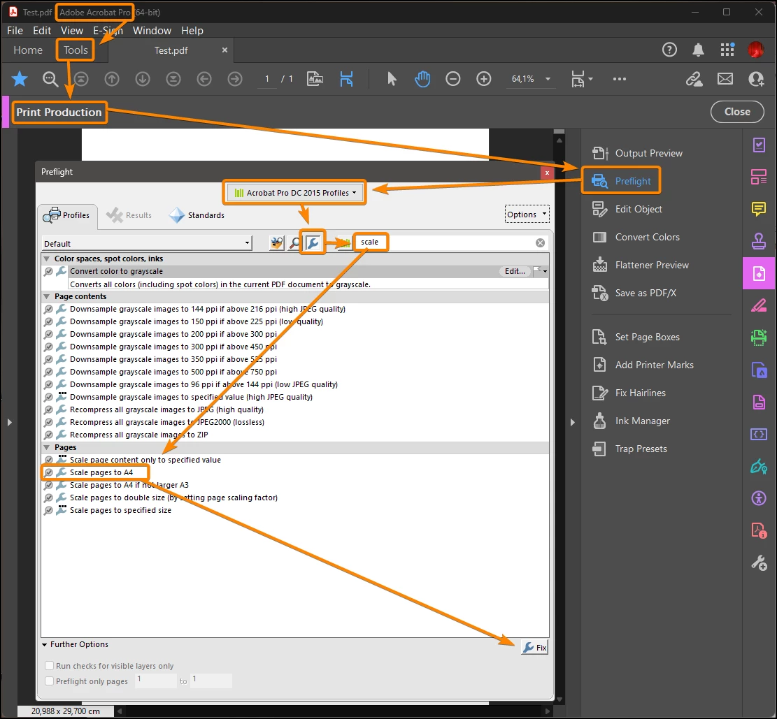Select the arrow Selection tool

(392, 79)
